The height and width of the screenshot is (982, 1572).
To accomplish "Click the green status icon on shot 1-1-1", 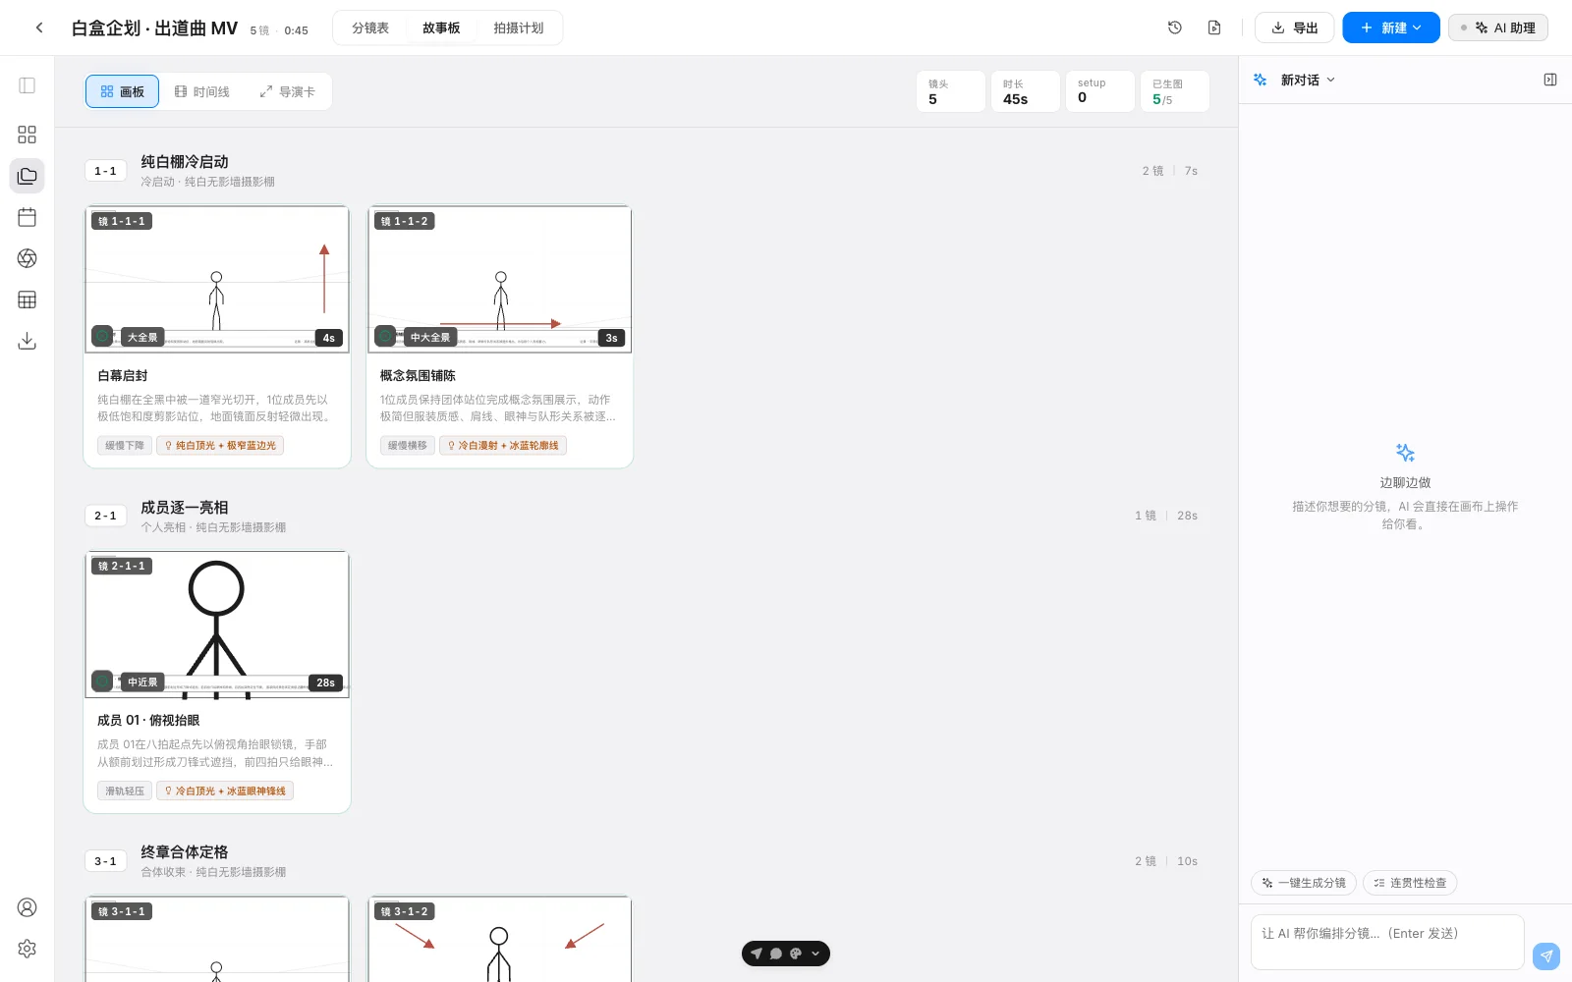I will point(102,336).
